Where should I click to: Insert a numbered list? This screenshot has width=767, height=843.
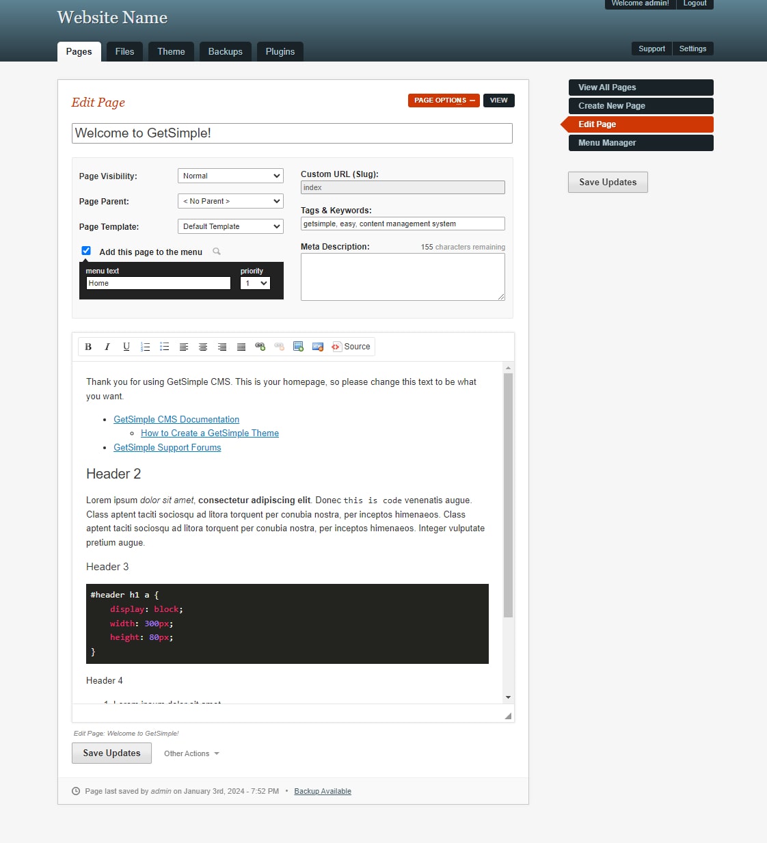146,347
